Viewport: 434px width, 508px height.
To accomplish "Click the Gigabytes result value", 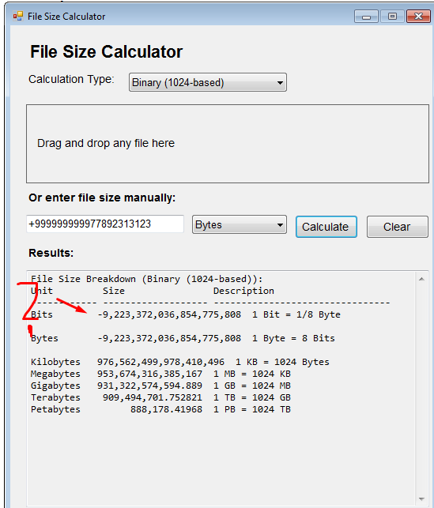I will click(x=149, y=386).
